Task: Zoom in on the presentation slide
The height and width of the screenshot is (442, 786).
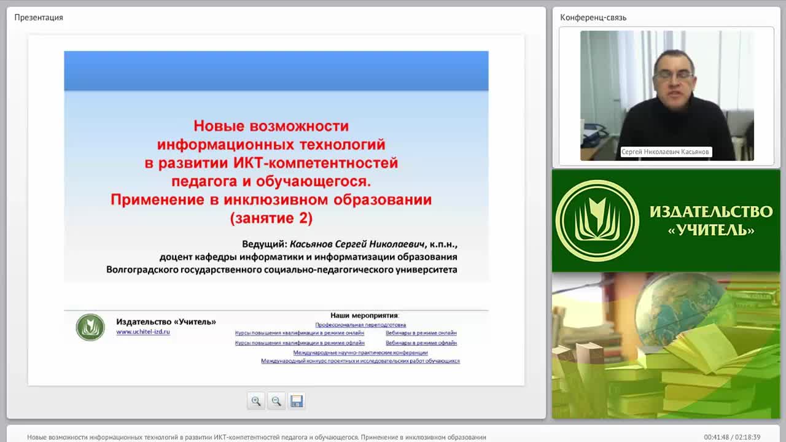Action: 256,401
